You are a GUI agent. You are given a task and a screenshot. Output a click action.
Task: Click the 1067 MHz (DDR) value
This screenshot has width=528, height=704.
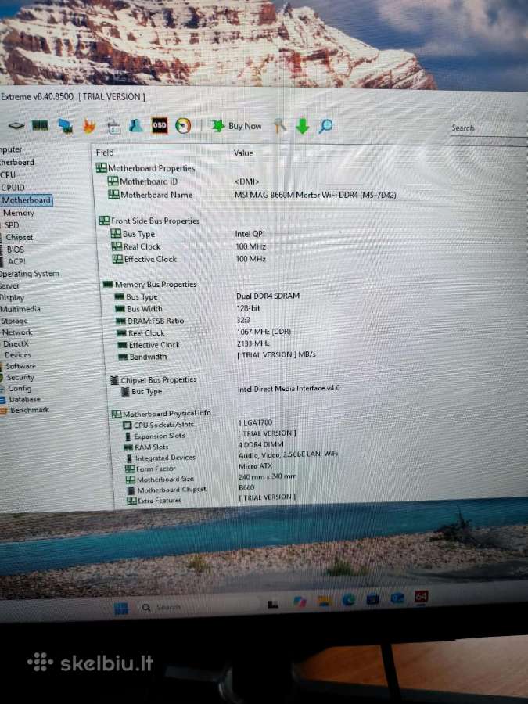pos(264,332)
